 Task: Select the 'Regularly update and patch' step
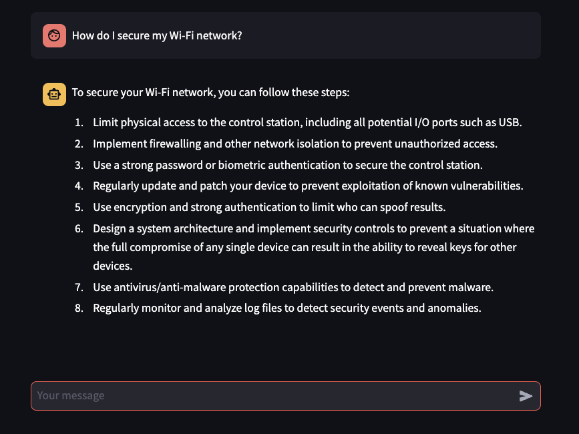point(308,186)
